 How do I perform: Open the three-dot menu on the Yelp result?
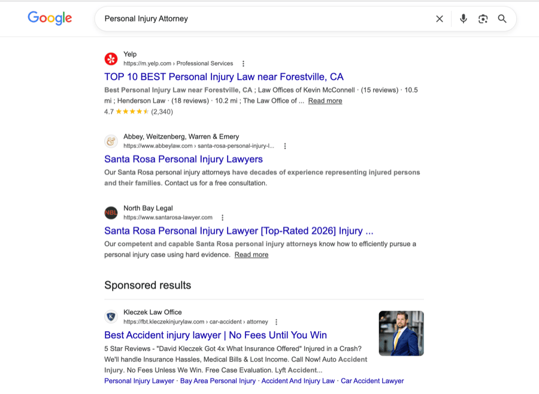point(243,63)
